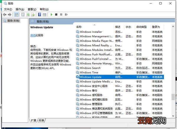Click gear icon of Windows 管理服务 row
The width and height of the screenshot is (177, 129).
coord(77,104)
